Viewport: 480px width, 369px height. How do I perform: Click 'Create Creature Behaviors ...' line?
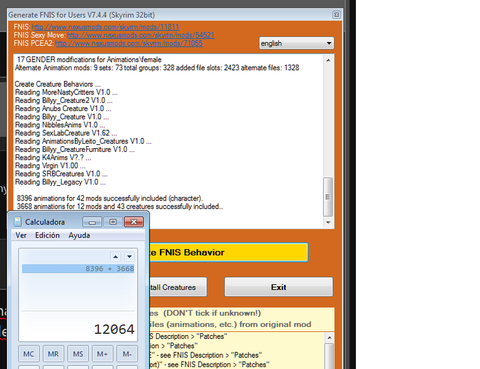(58, 84)
